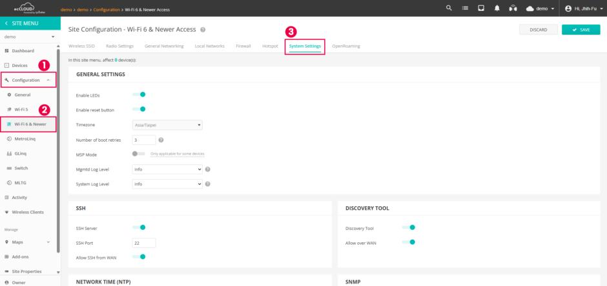The height and width of the screenshot is (286, 607).
Task: Click the SSH Port input field
Action: [143, 243]
